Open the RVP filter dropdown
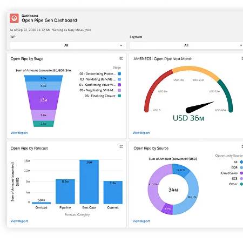This screenshot has height=243, width=243. [68, 45]
